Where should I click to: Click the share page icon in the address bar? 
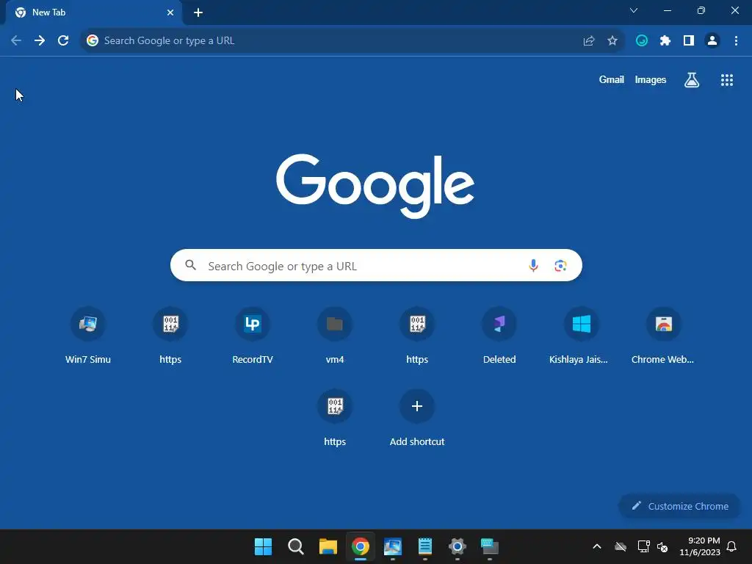[x=589, y=41]
